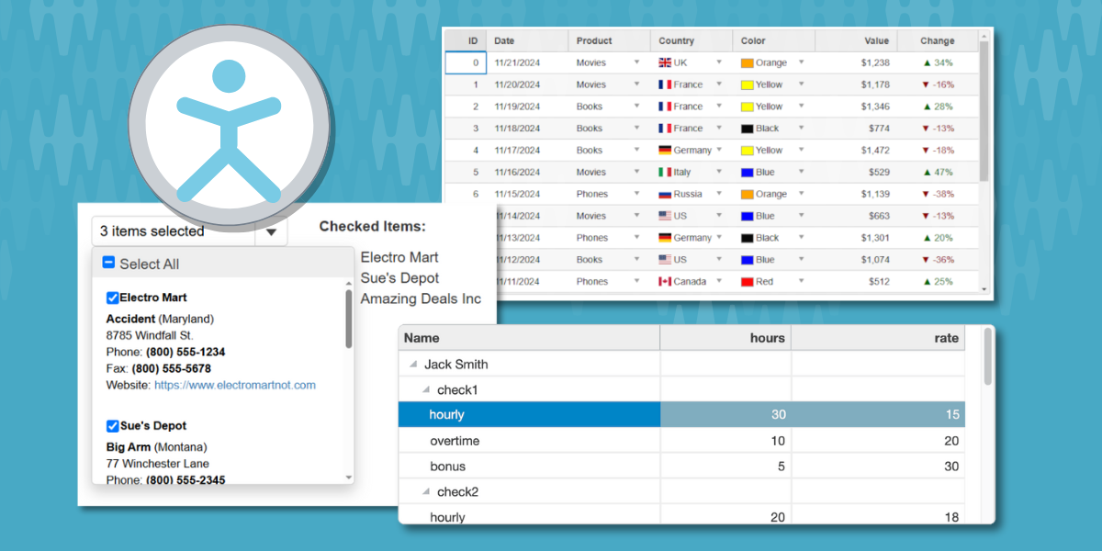
Task: Select the 'overtime' row in the tree grid
Action: pyautogui.click(x=681, y=441)
